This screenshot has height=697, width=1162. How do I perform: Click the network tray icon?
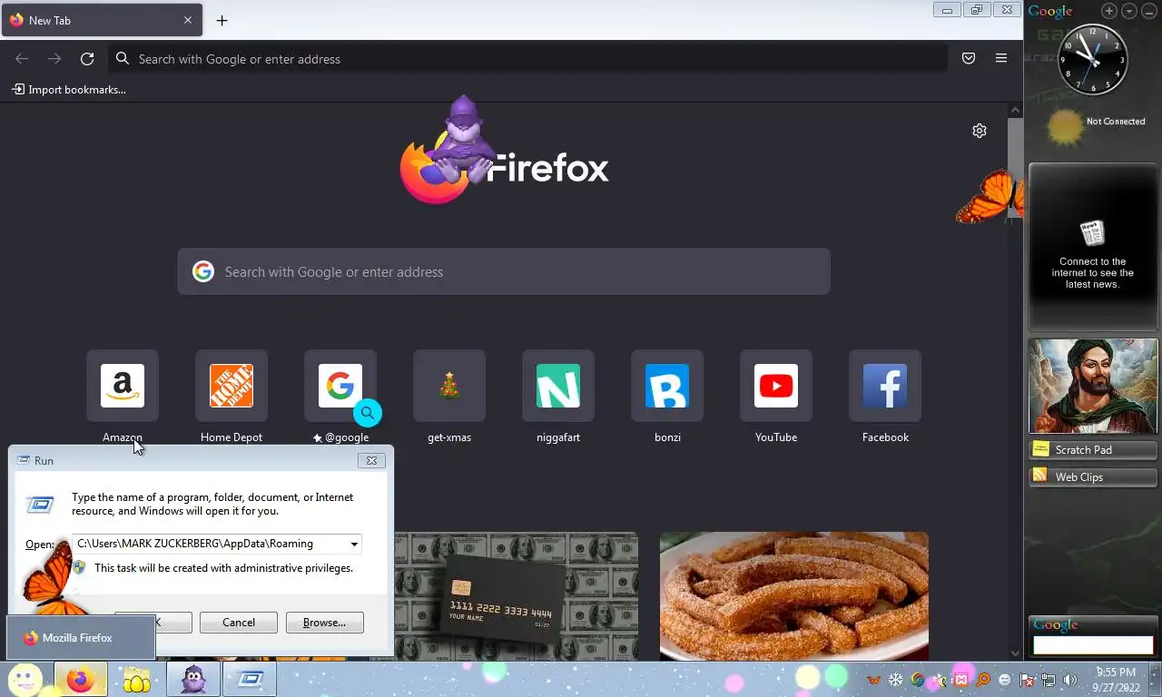click(x=1049, y=680)
